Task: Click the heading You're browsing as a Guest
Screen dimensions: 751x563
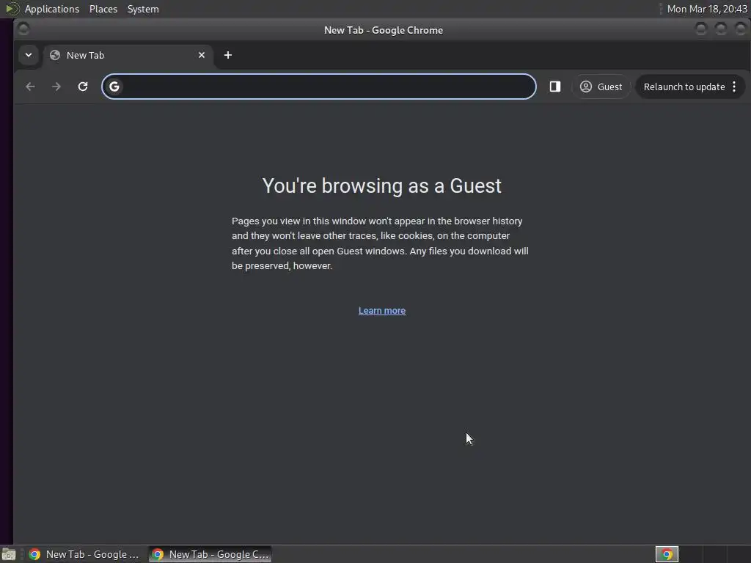Action: click(381, 185)
